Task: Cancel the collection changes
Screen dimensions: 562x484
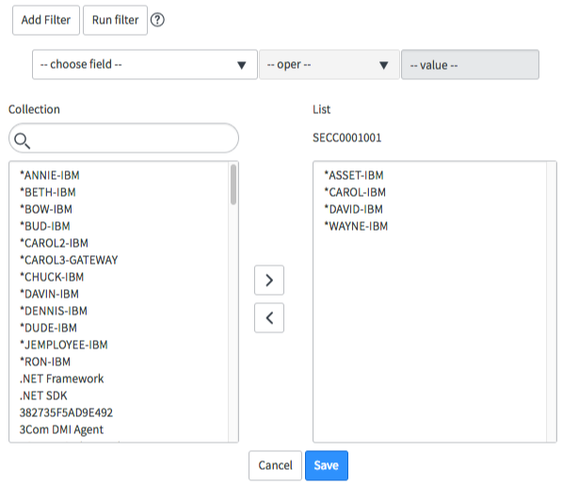Action: coord(275,465)
